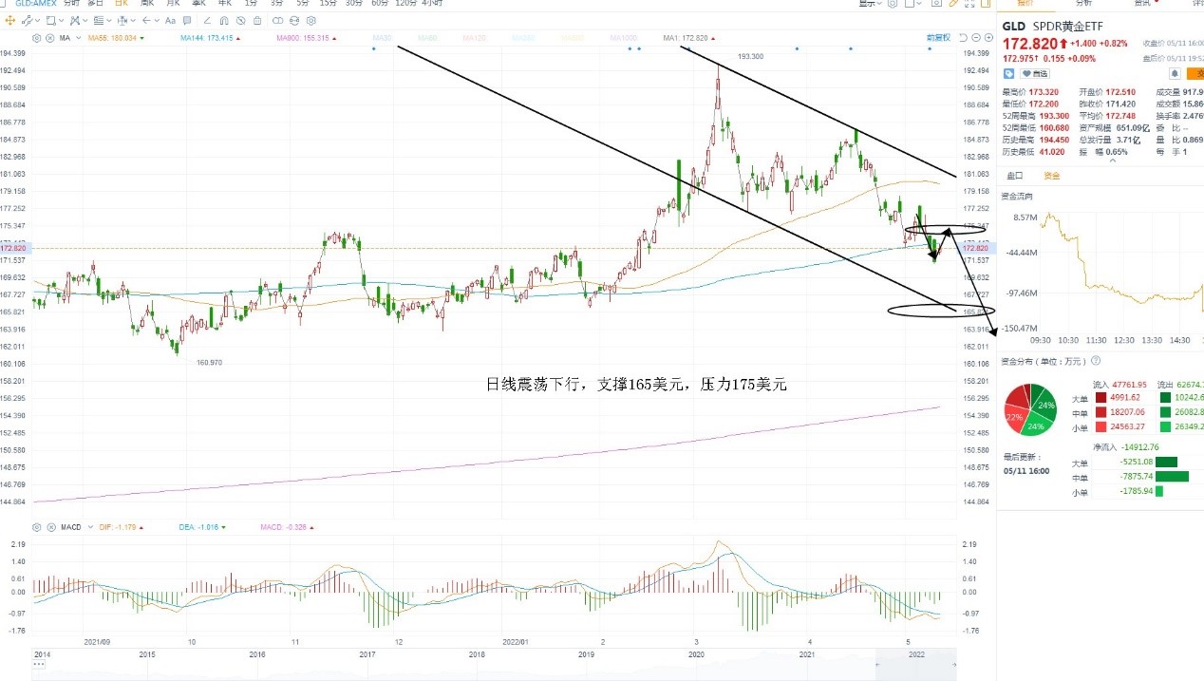Open the arrow annotation tool
Screen dimensions: 1204x681
(x=146, y=21)
